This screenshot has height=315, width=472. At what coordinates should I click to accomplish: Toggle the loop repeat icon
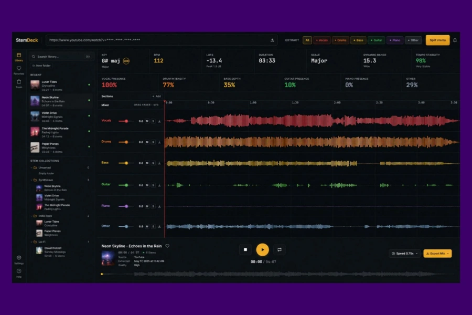(280, 249)
